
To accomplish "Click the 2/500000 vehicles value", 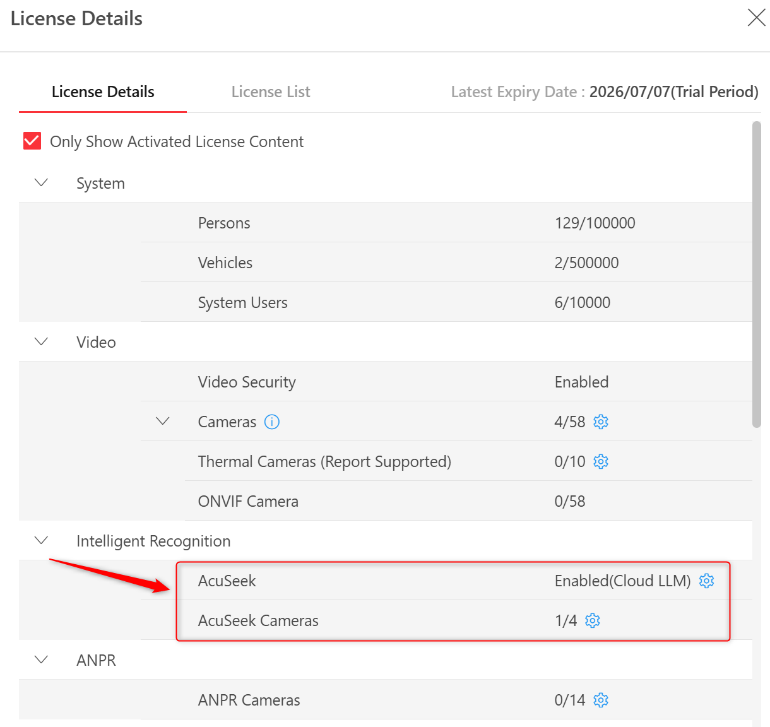I will (x=587, y=263).
